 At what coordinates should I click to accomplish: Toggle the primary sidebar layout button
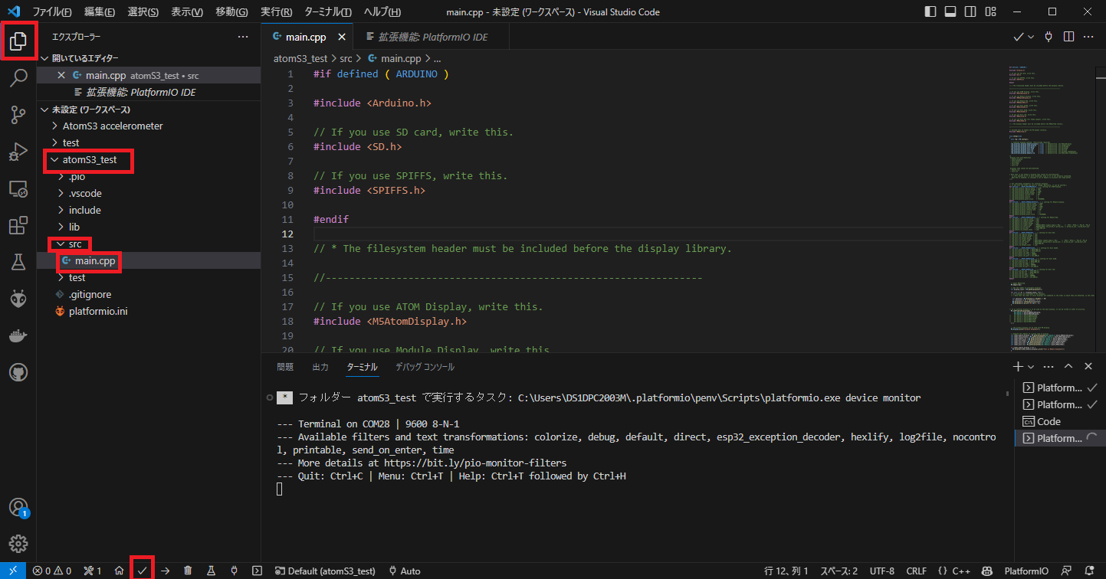(930, 12)
